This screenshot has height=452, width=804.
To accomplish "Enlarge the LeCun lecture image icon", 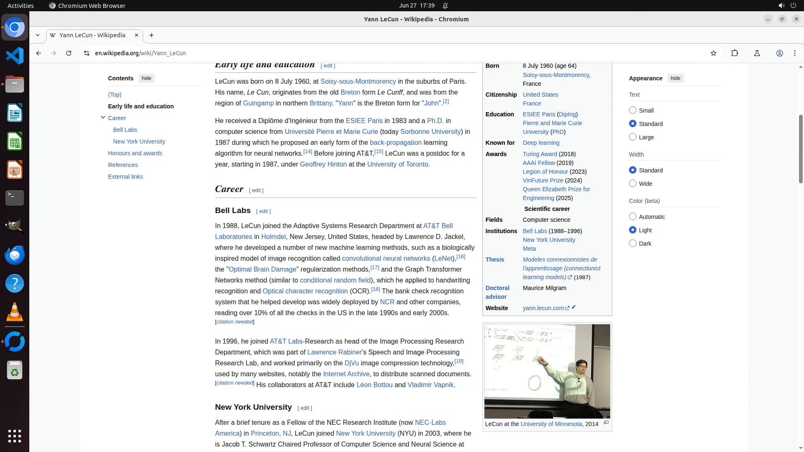I will pyautogui.click(x=606, y=423).
